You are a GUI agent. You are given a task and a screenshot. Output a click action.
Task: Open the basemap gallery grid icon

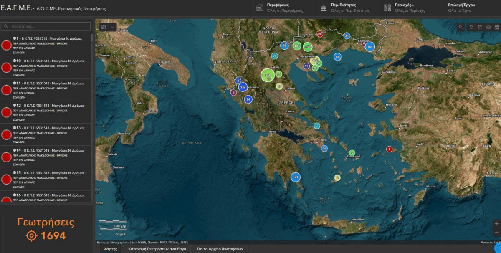pos(496,27)
